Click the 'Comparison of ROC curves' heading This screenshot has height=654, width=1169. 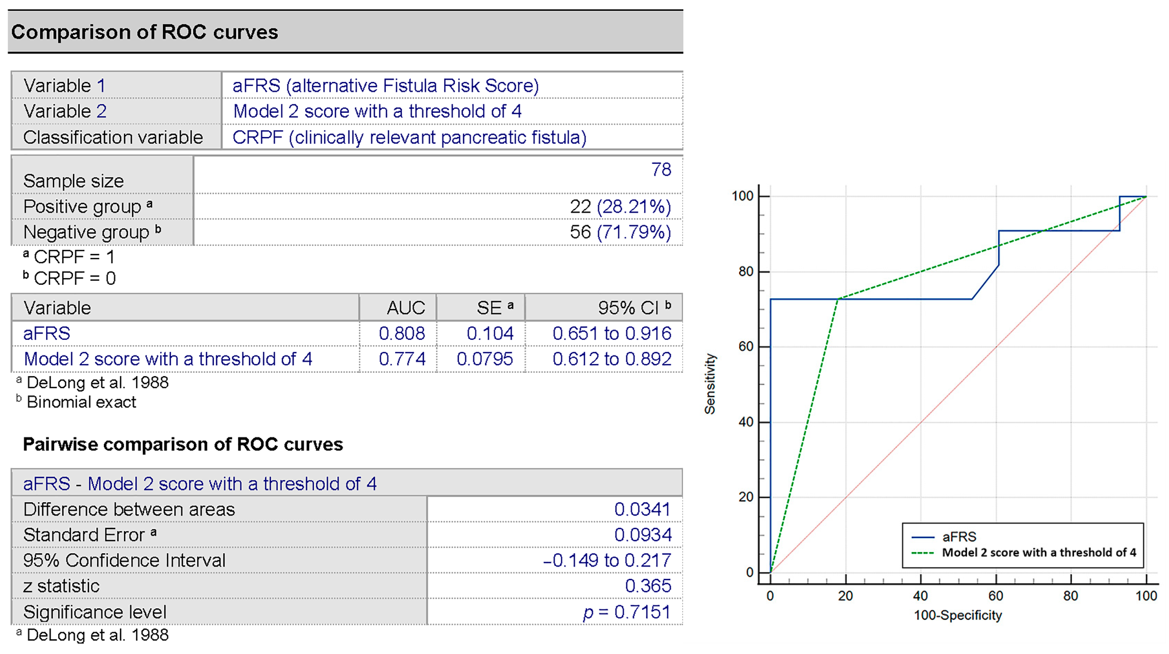pyautogui.click(x=144, y=32)
